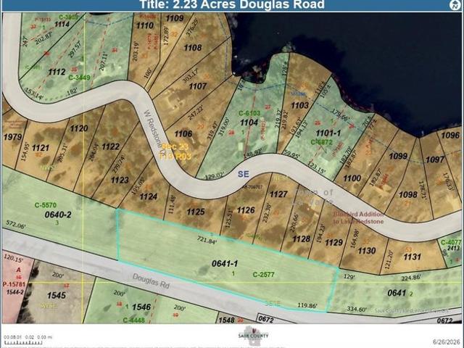This screenshot has height=348, width=464.
Task: Select parcel 1108
Action: (x=193, y=48)
